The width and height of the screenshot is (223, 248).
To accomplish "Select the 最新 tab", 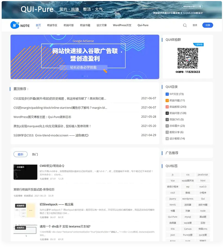I will coord(21,154).
